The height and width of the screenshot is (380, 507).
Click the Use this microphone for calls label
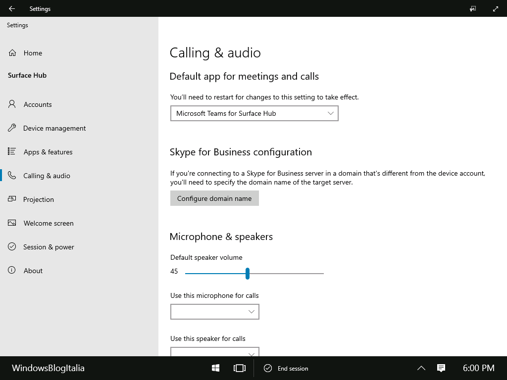(x=214, y=296)
